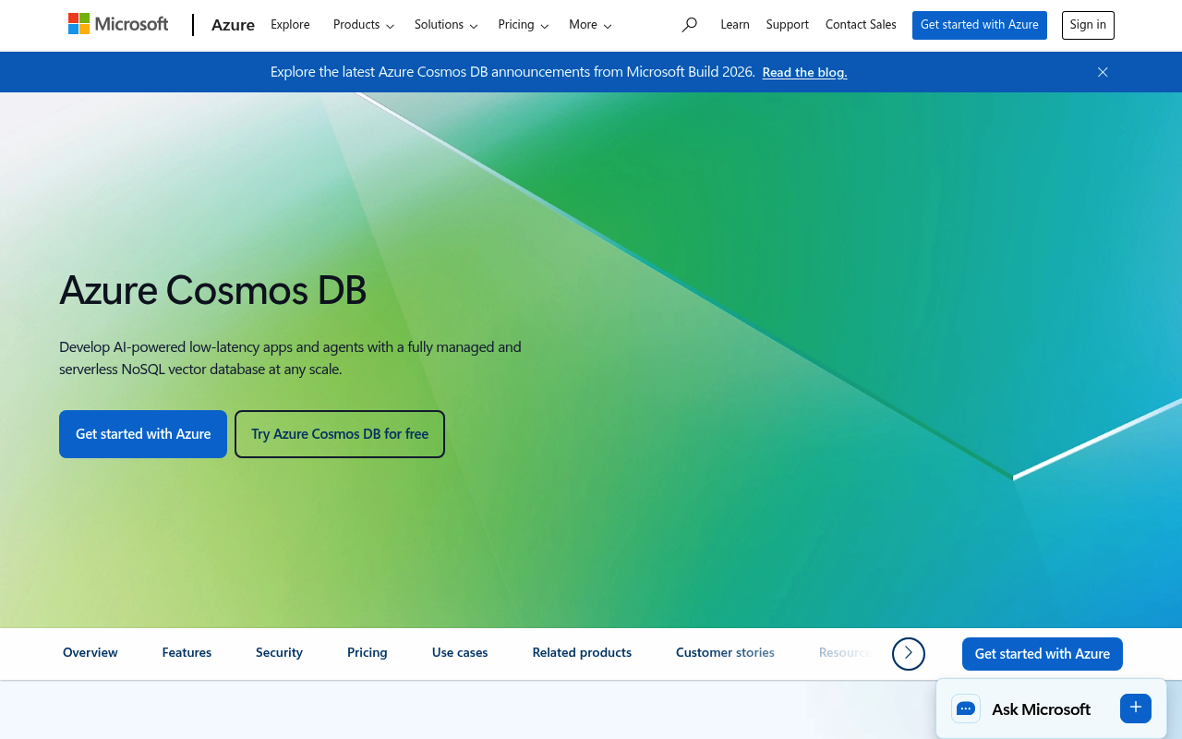Click the Build 2026 announcement text
The width and height of the screenshot is (1182, 739).
pos(513,72)
